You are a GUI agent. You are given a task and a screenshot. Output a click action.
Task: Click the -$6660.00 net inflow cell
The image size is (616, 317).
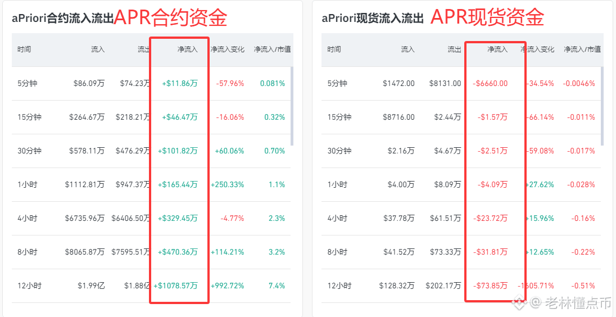(x=490, y=83)
